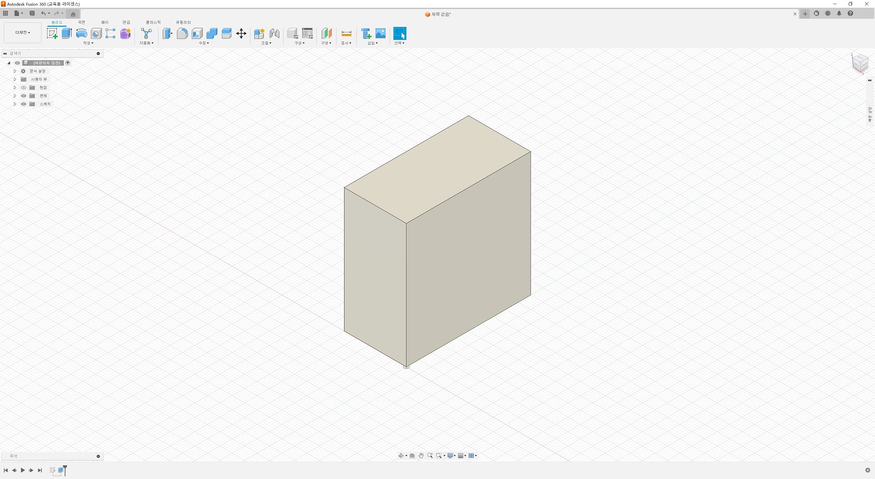Play the timeline

coord(23,470)
